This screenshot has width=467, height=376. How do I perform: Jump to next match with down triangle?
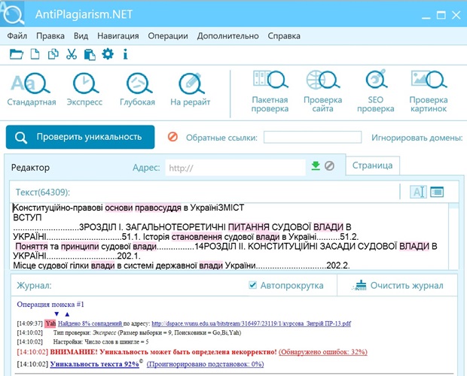[x=56, y=314]
